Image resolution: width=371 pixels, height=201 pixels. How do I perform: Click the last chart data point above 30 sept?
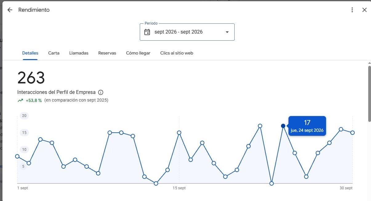pyautogui.click(x=353, y=133)
